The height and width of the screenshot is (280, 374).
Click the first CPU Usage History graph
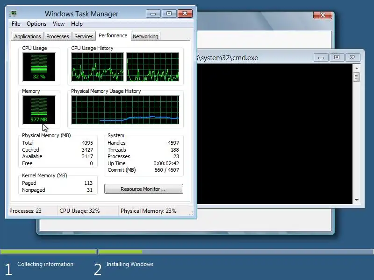(97, 67)
